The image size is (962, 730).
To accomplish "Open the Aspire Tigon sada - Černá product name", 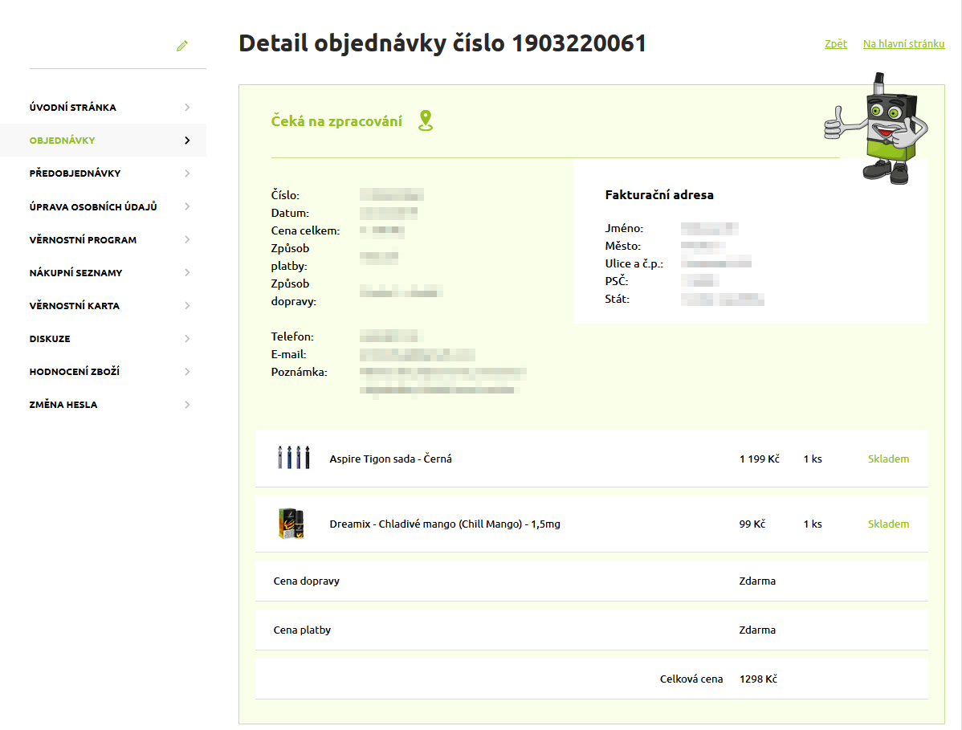I will 390,459.
